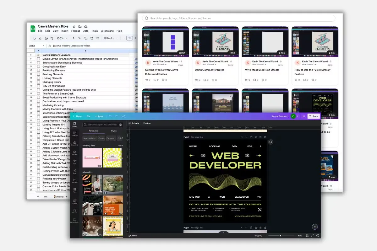Click the Draw tool icon

75,171
